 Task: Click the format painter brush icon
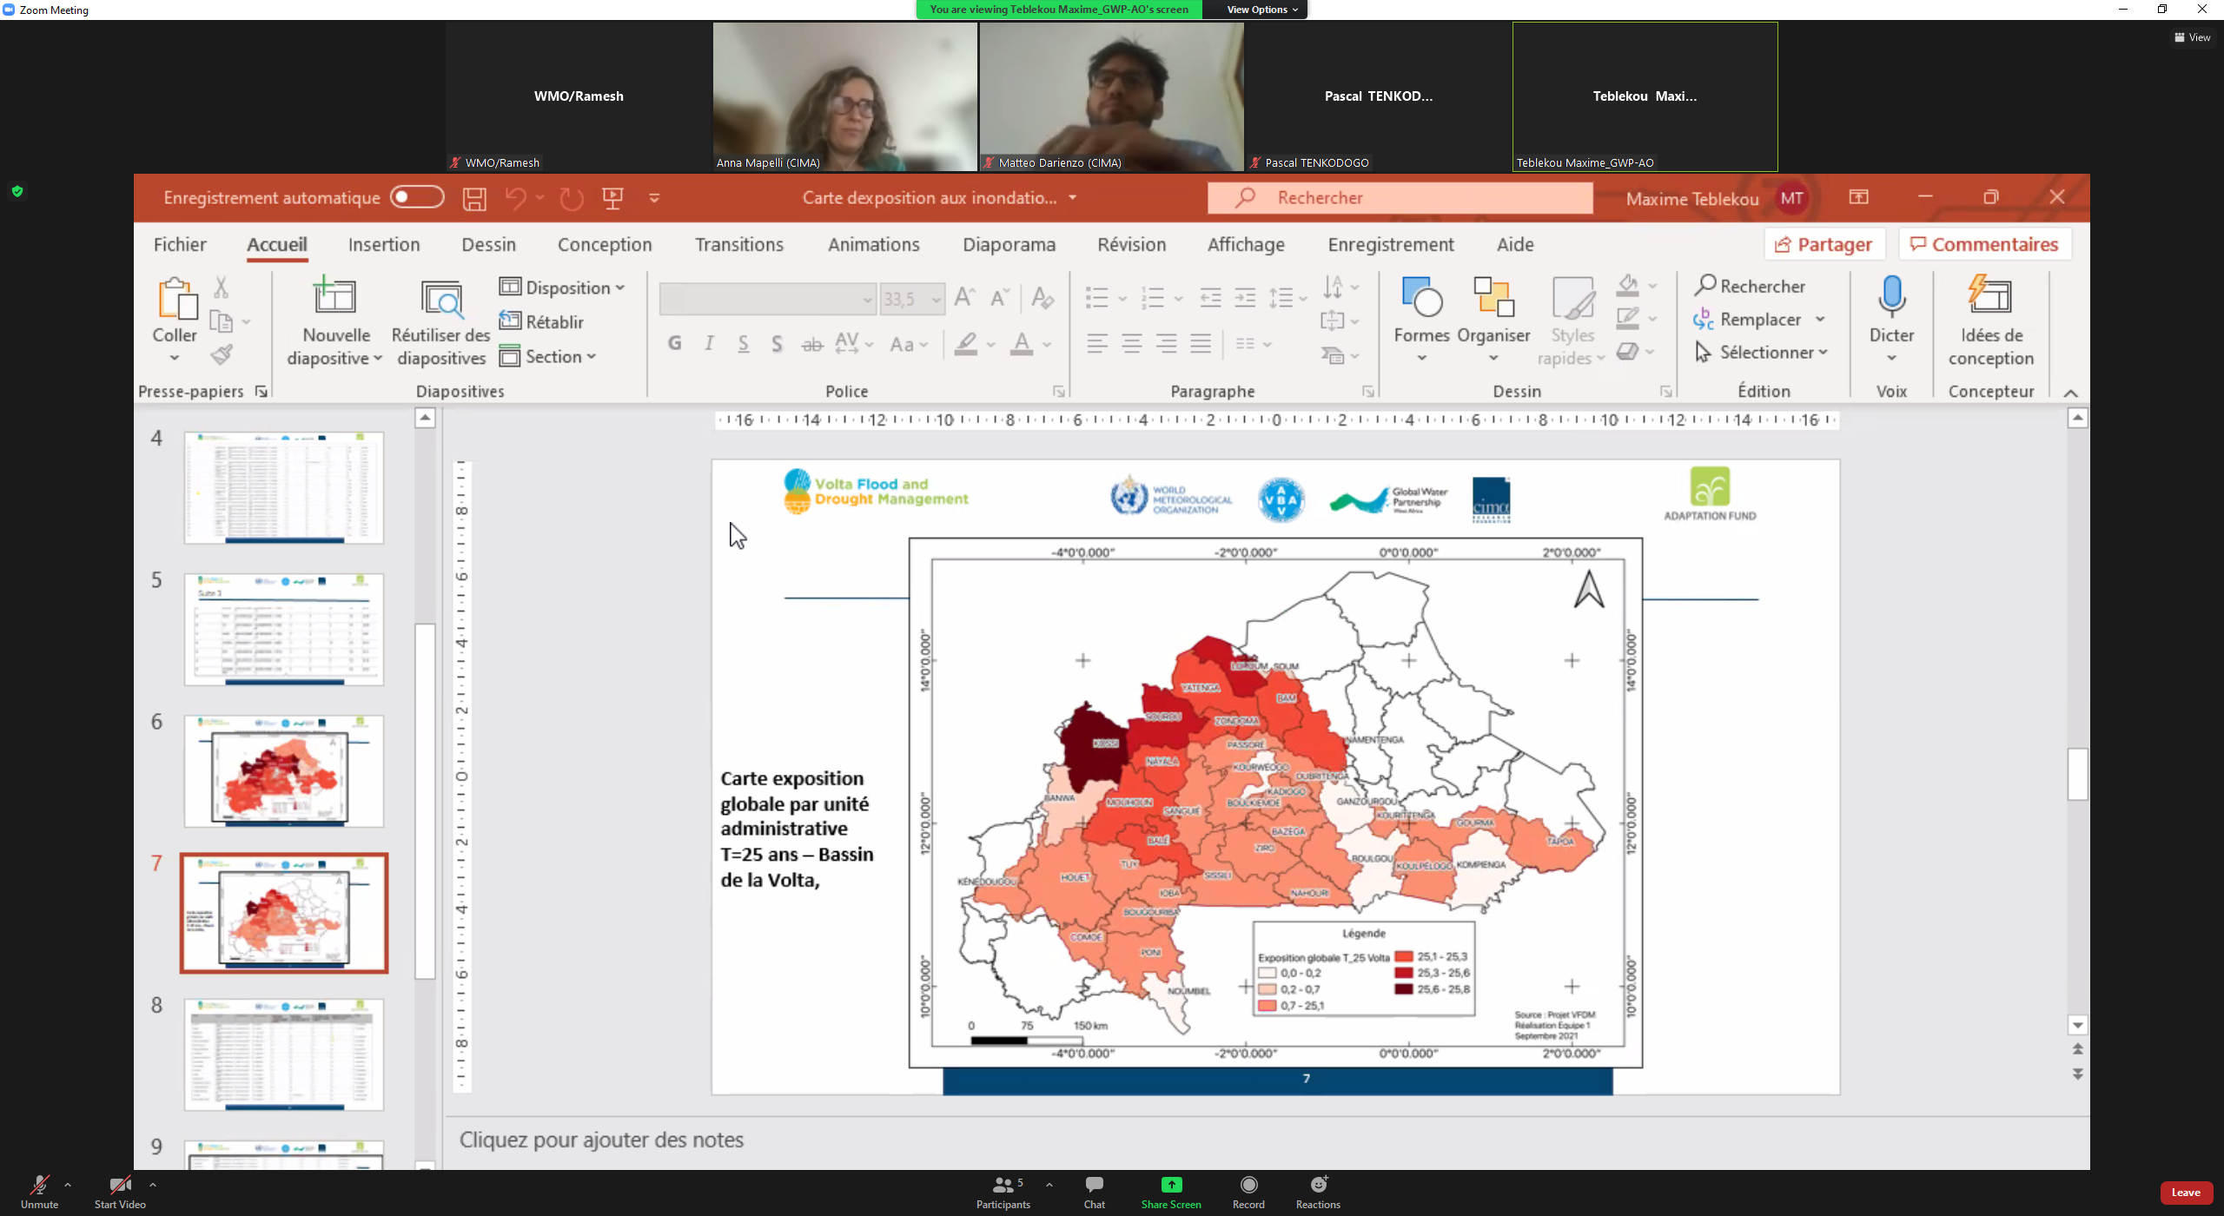coord(222,355)
